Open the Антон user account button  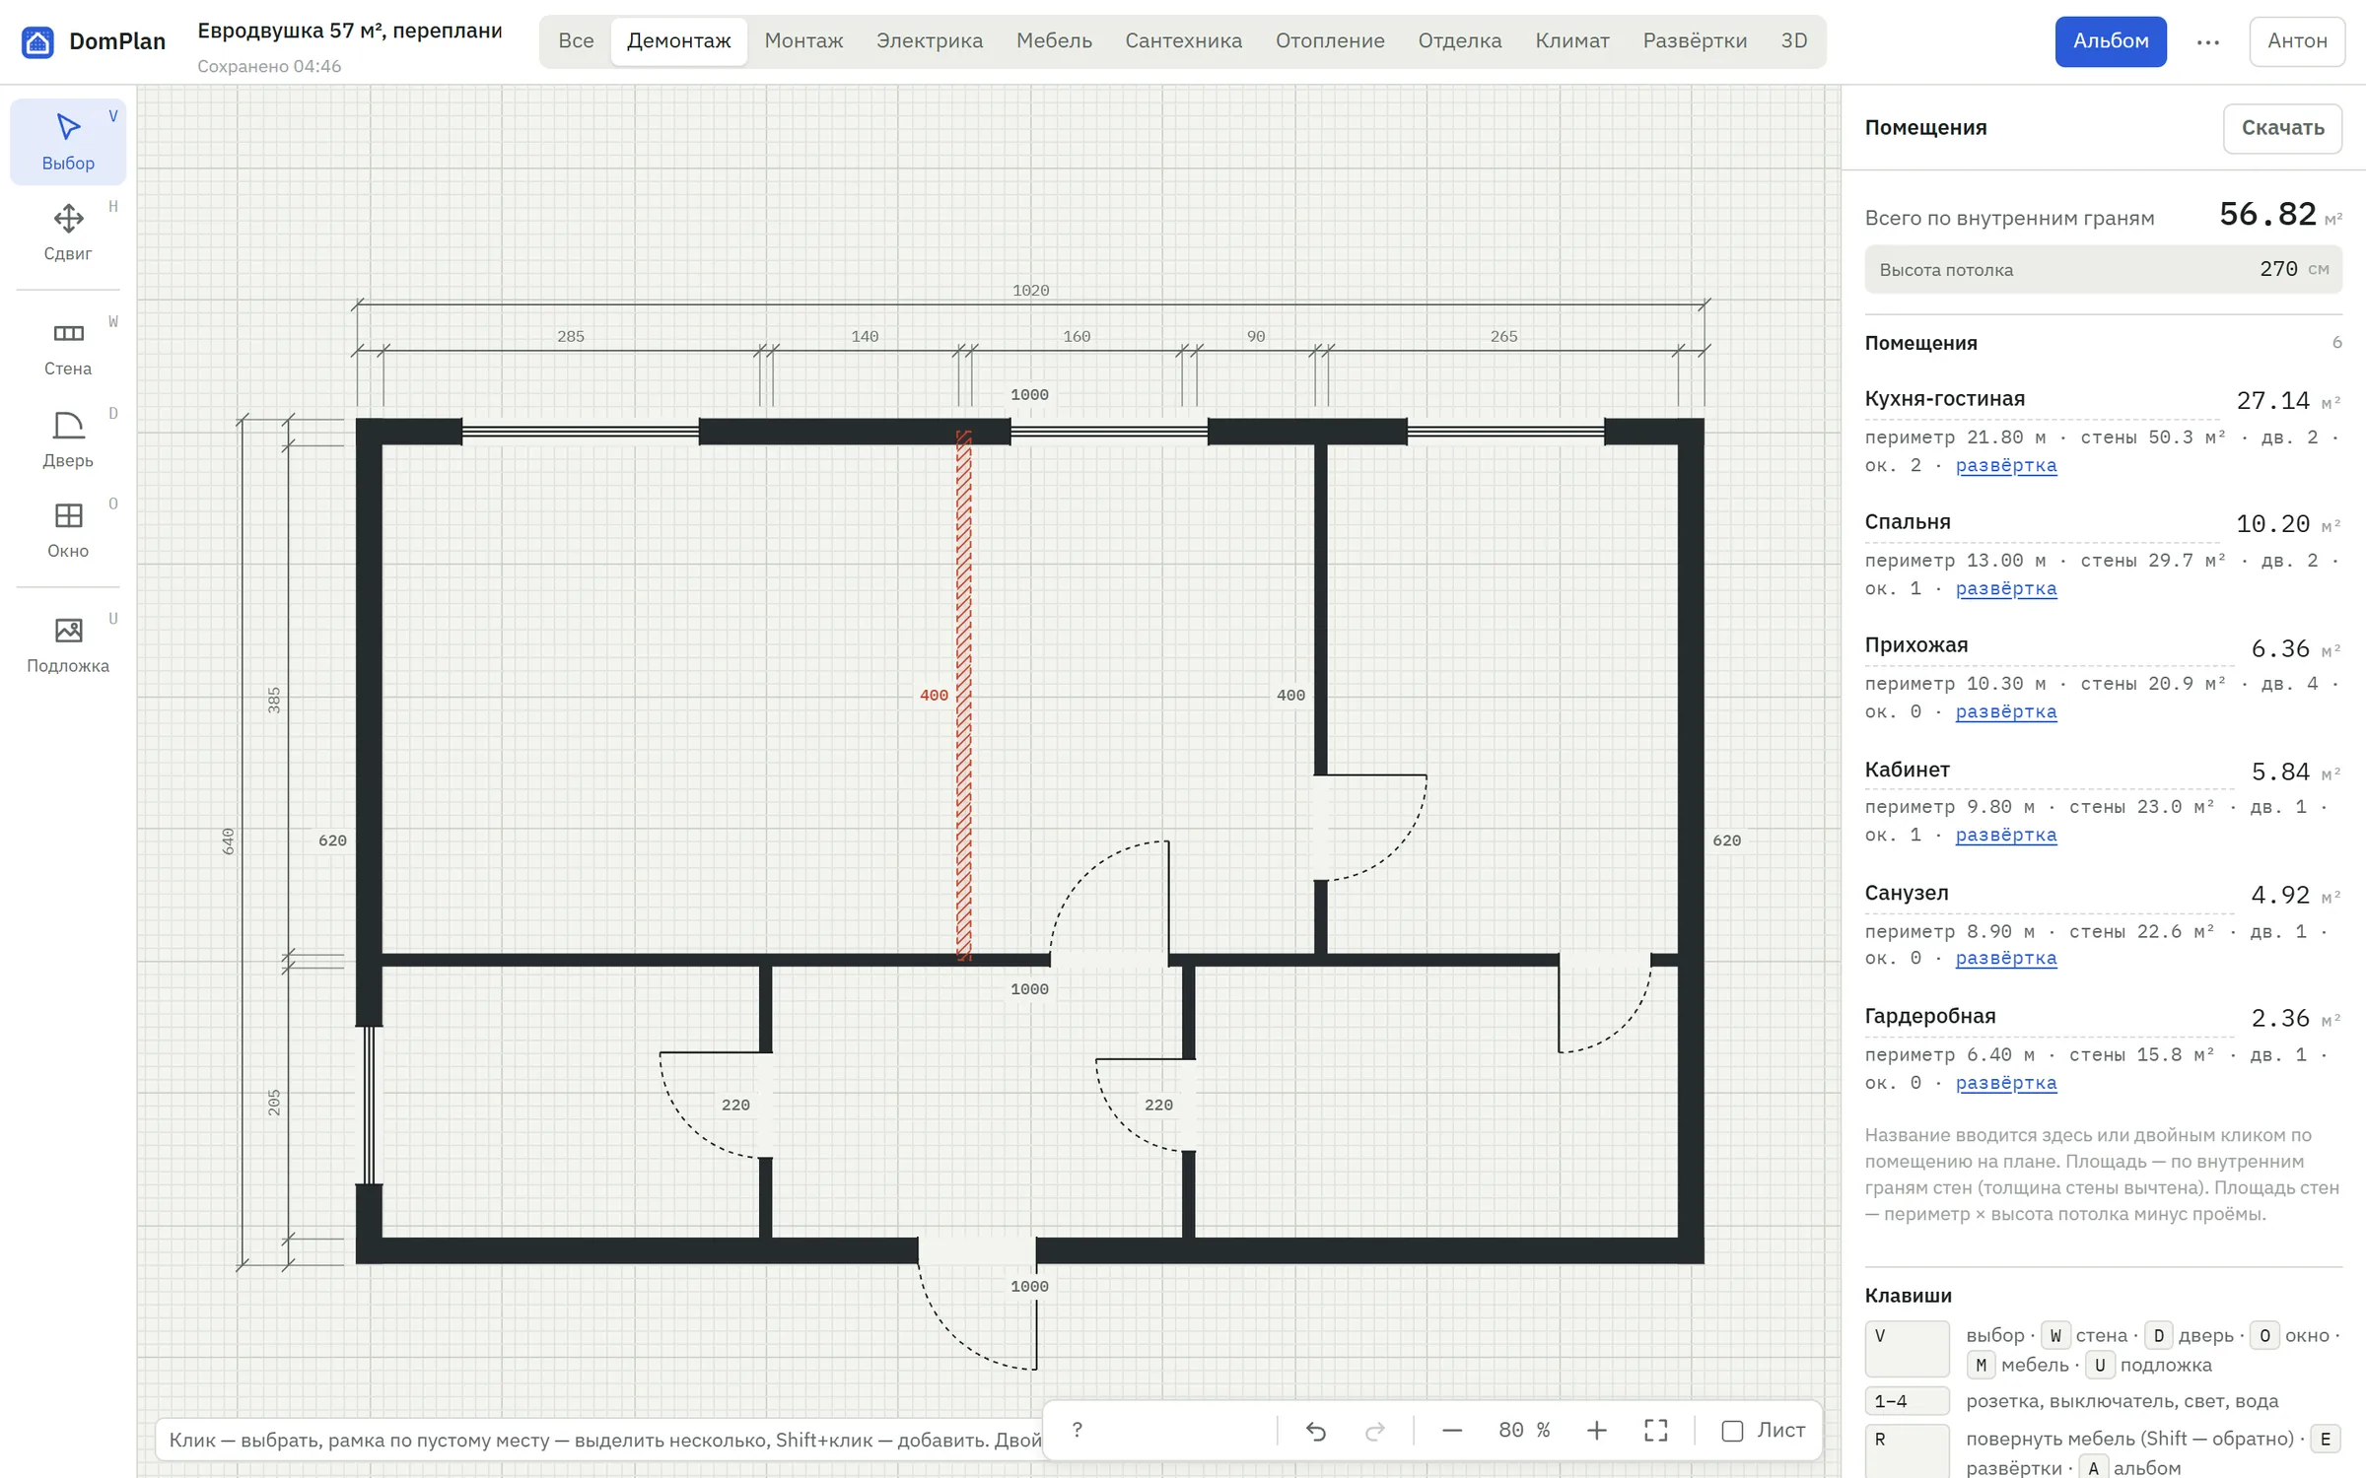point(2297,41)
